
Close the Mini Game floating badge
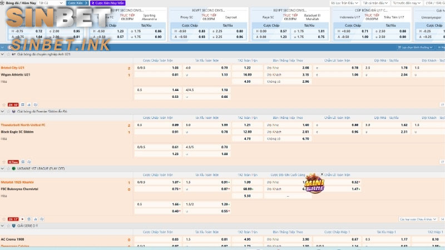coord(322,174)
